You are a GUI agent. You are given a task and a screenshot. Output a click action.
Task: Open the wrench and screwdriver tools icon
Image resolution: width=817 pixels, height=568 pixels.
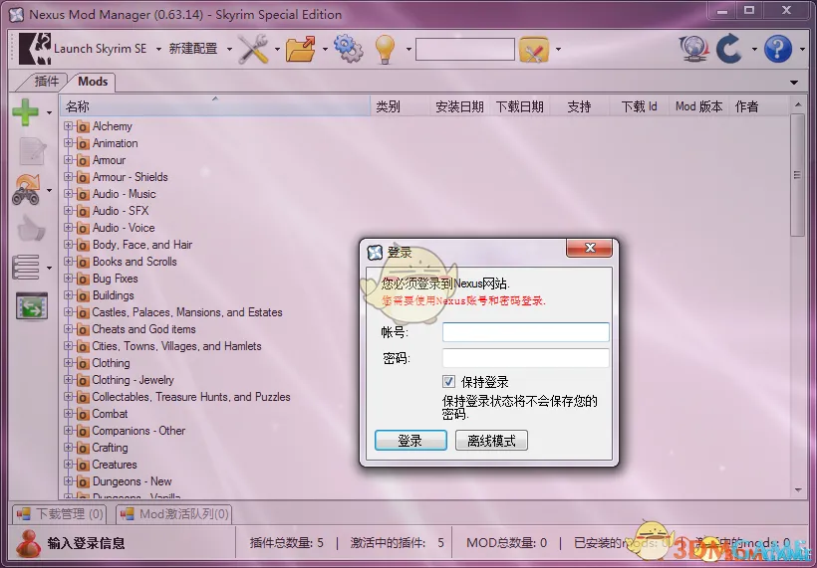[253, 48]
